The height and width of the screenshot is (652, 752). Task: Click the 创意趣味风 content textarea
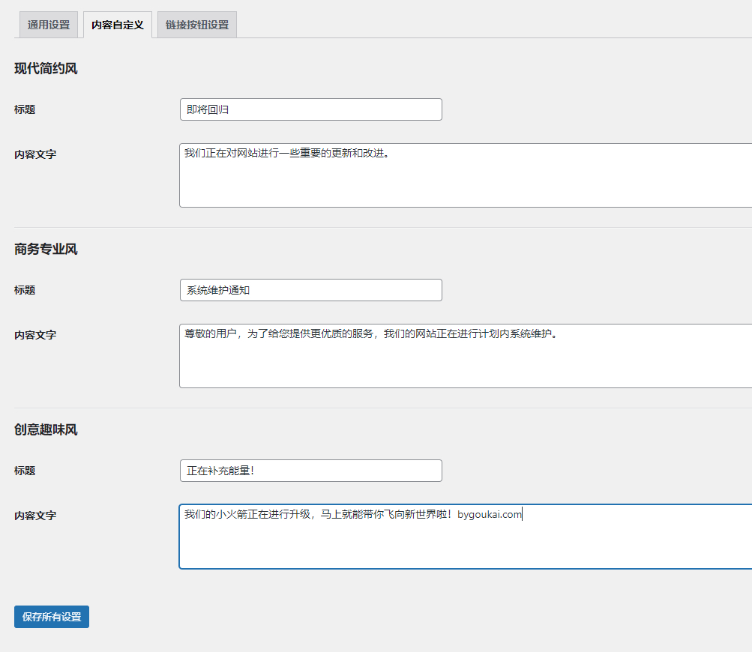point(466,537)
